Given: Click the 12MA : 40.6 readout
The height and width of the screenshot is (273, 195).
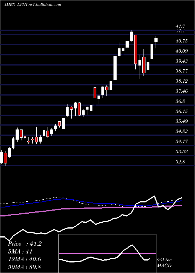Looking at the screenshot, I should coord(24,259).
